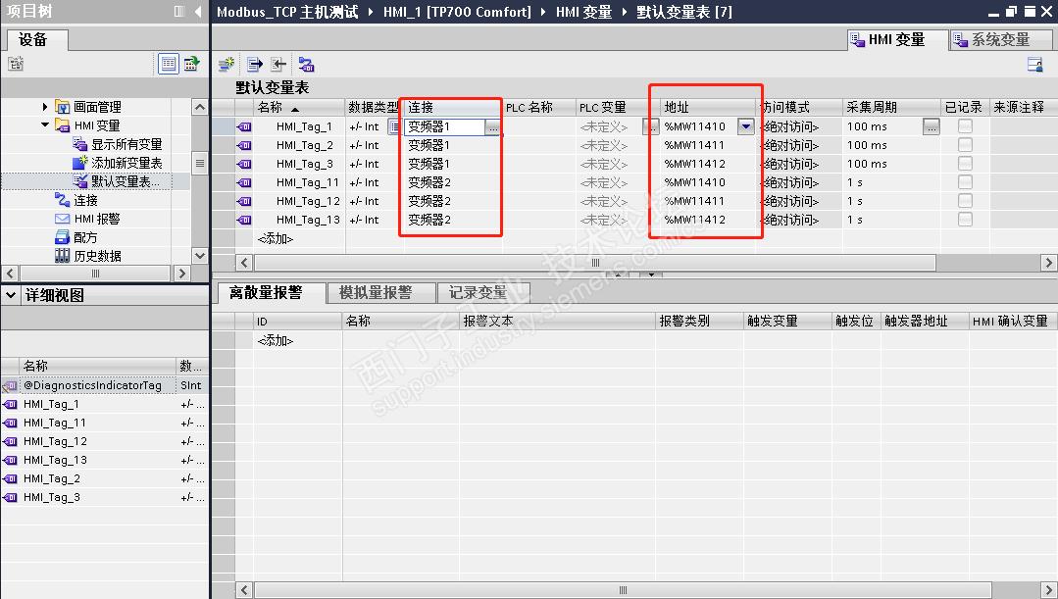
Task: Select HMI_Tag_3 in detail view list
Action: (52, 497)
